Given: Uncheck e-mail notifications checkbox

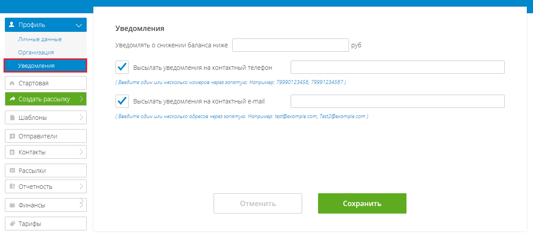Looking at the screenshot, I should [x=122, y=101].
